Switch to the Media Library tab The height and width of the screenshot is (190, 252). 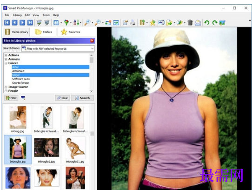tap(17, 32)
